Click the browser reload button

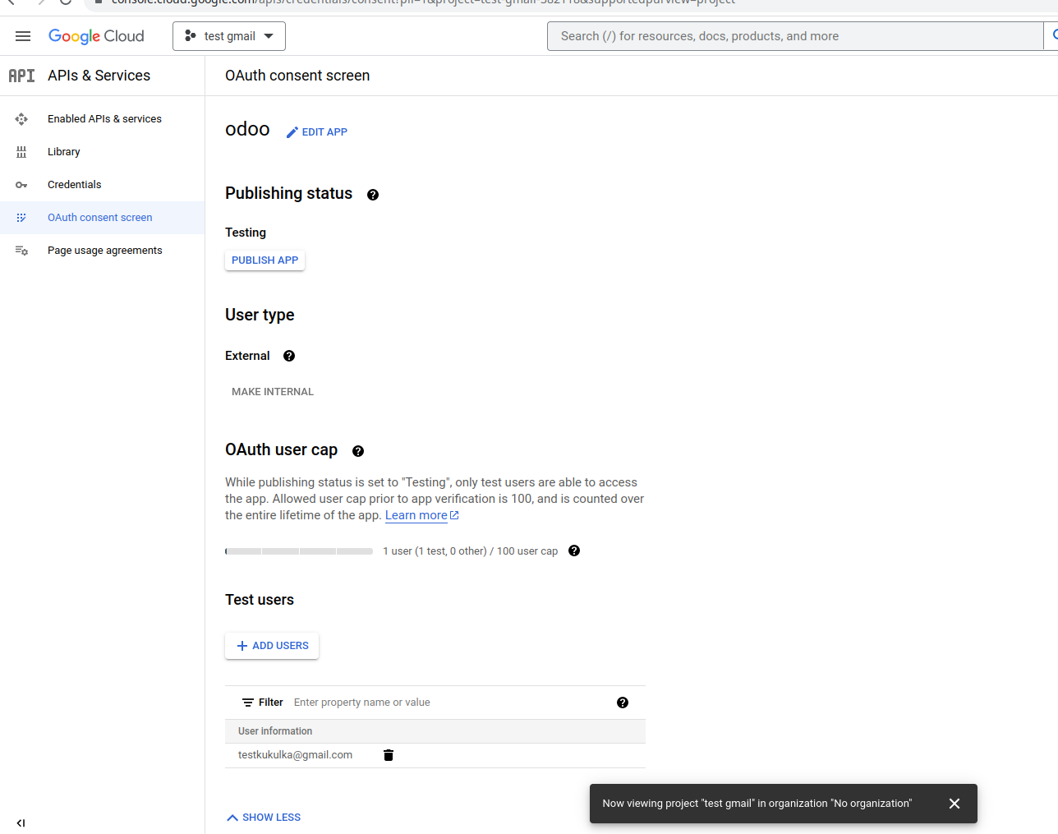(x=66, y=2)
